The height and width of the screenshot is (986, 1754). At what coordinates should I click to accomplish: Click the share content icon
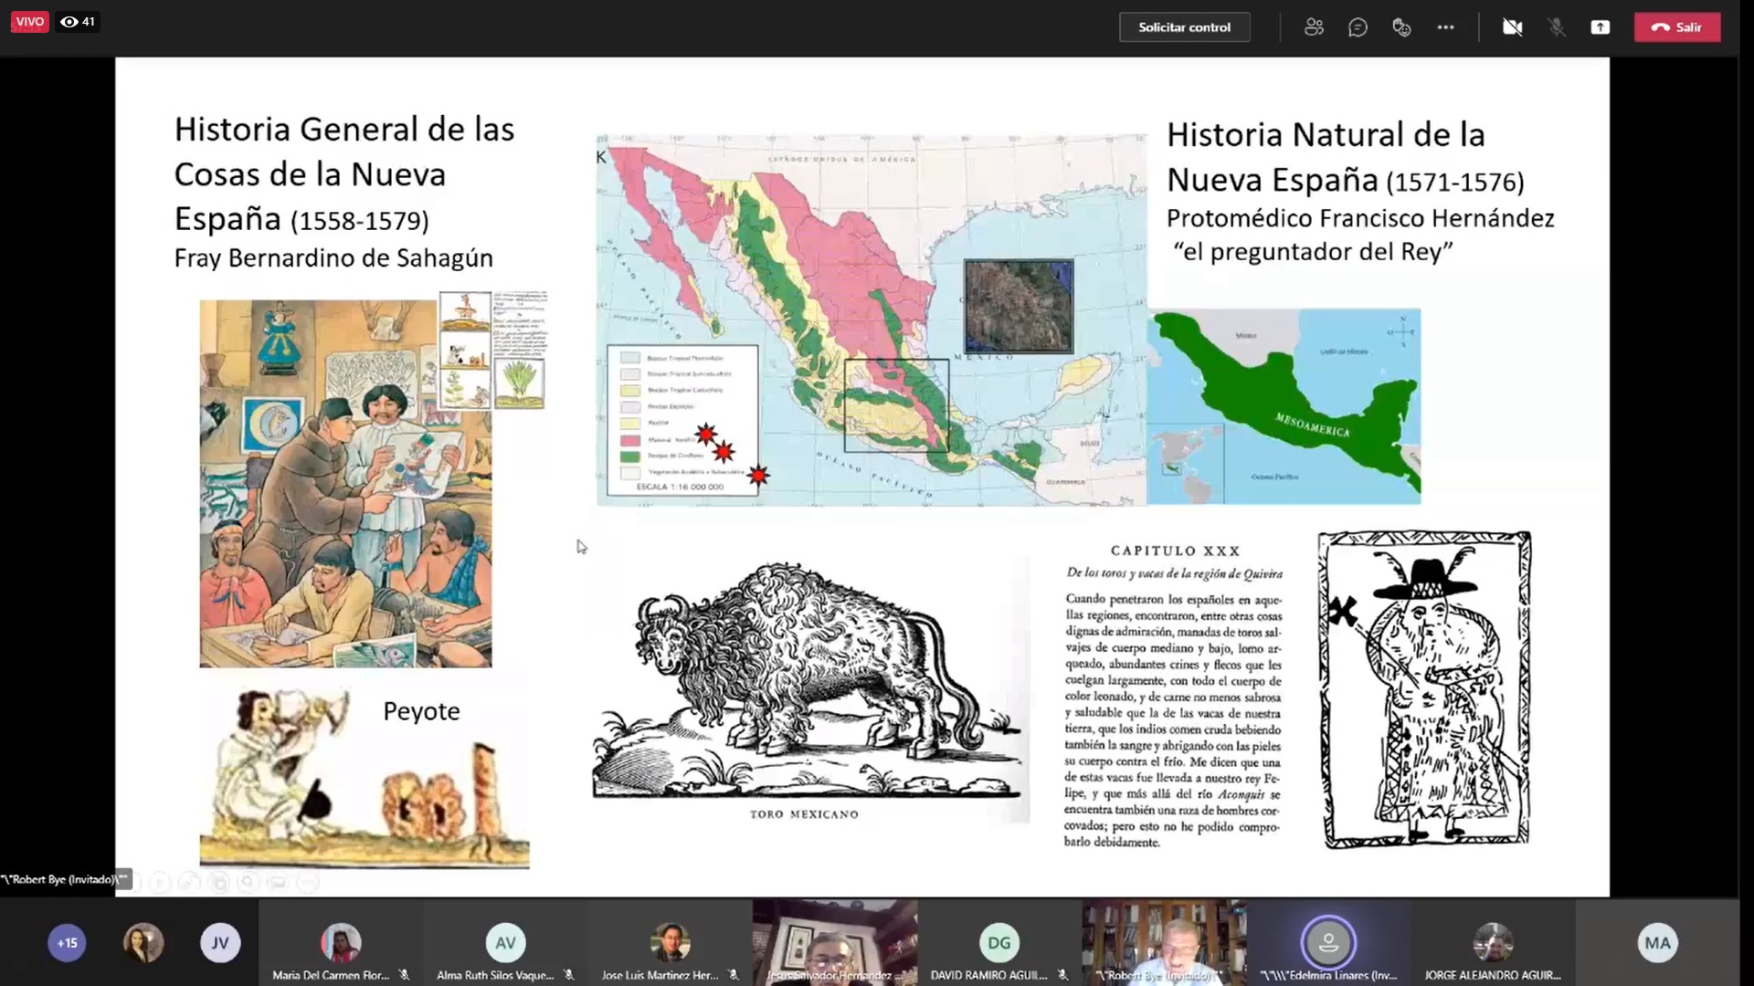coord(1600,27)
